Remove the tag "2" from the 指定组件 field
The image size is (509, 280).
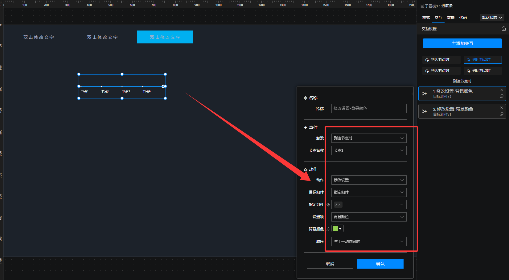[x=339, y=205]
